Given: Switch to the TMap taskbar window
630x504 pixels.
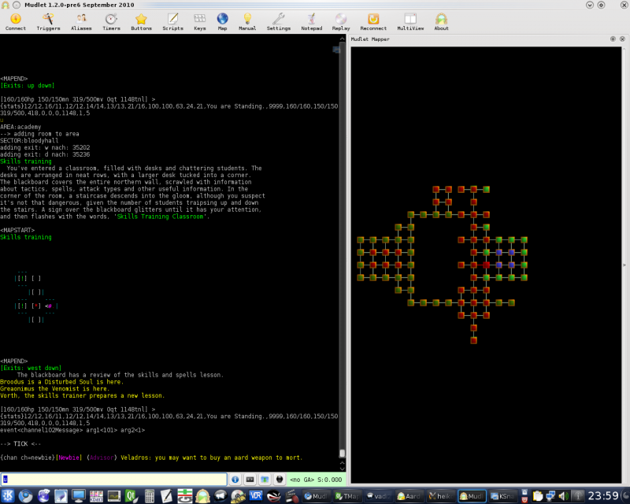Looking at the screenshot, I should coord(348,496).
